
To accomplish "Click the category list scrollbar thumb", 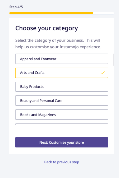I will (x=114, y=60).
